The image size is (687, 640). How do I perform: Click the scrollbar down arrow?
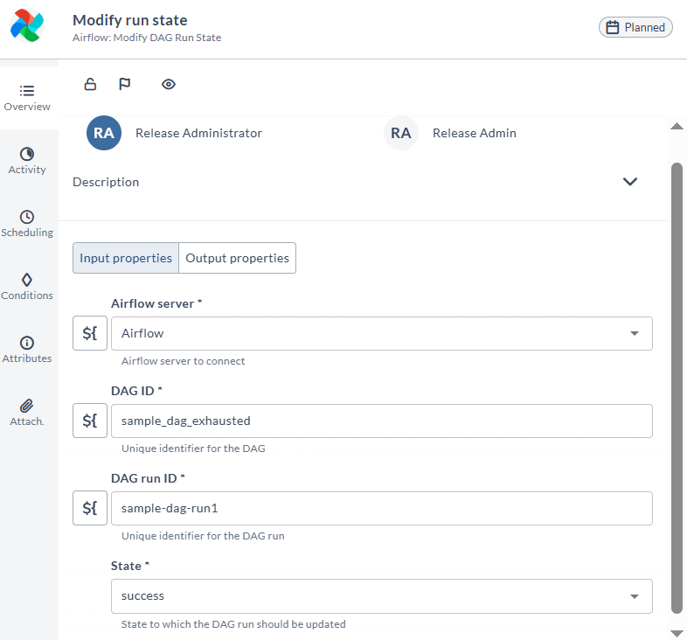coord(677,633)
